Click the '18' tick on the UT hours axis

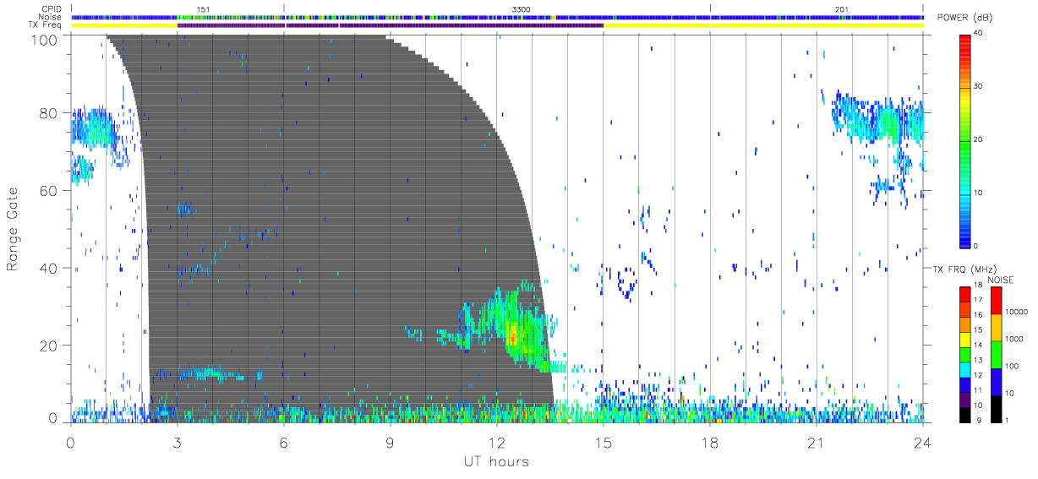[x=710, y=441]
